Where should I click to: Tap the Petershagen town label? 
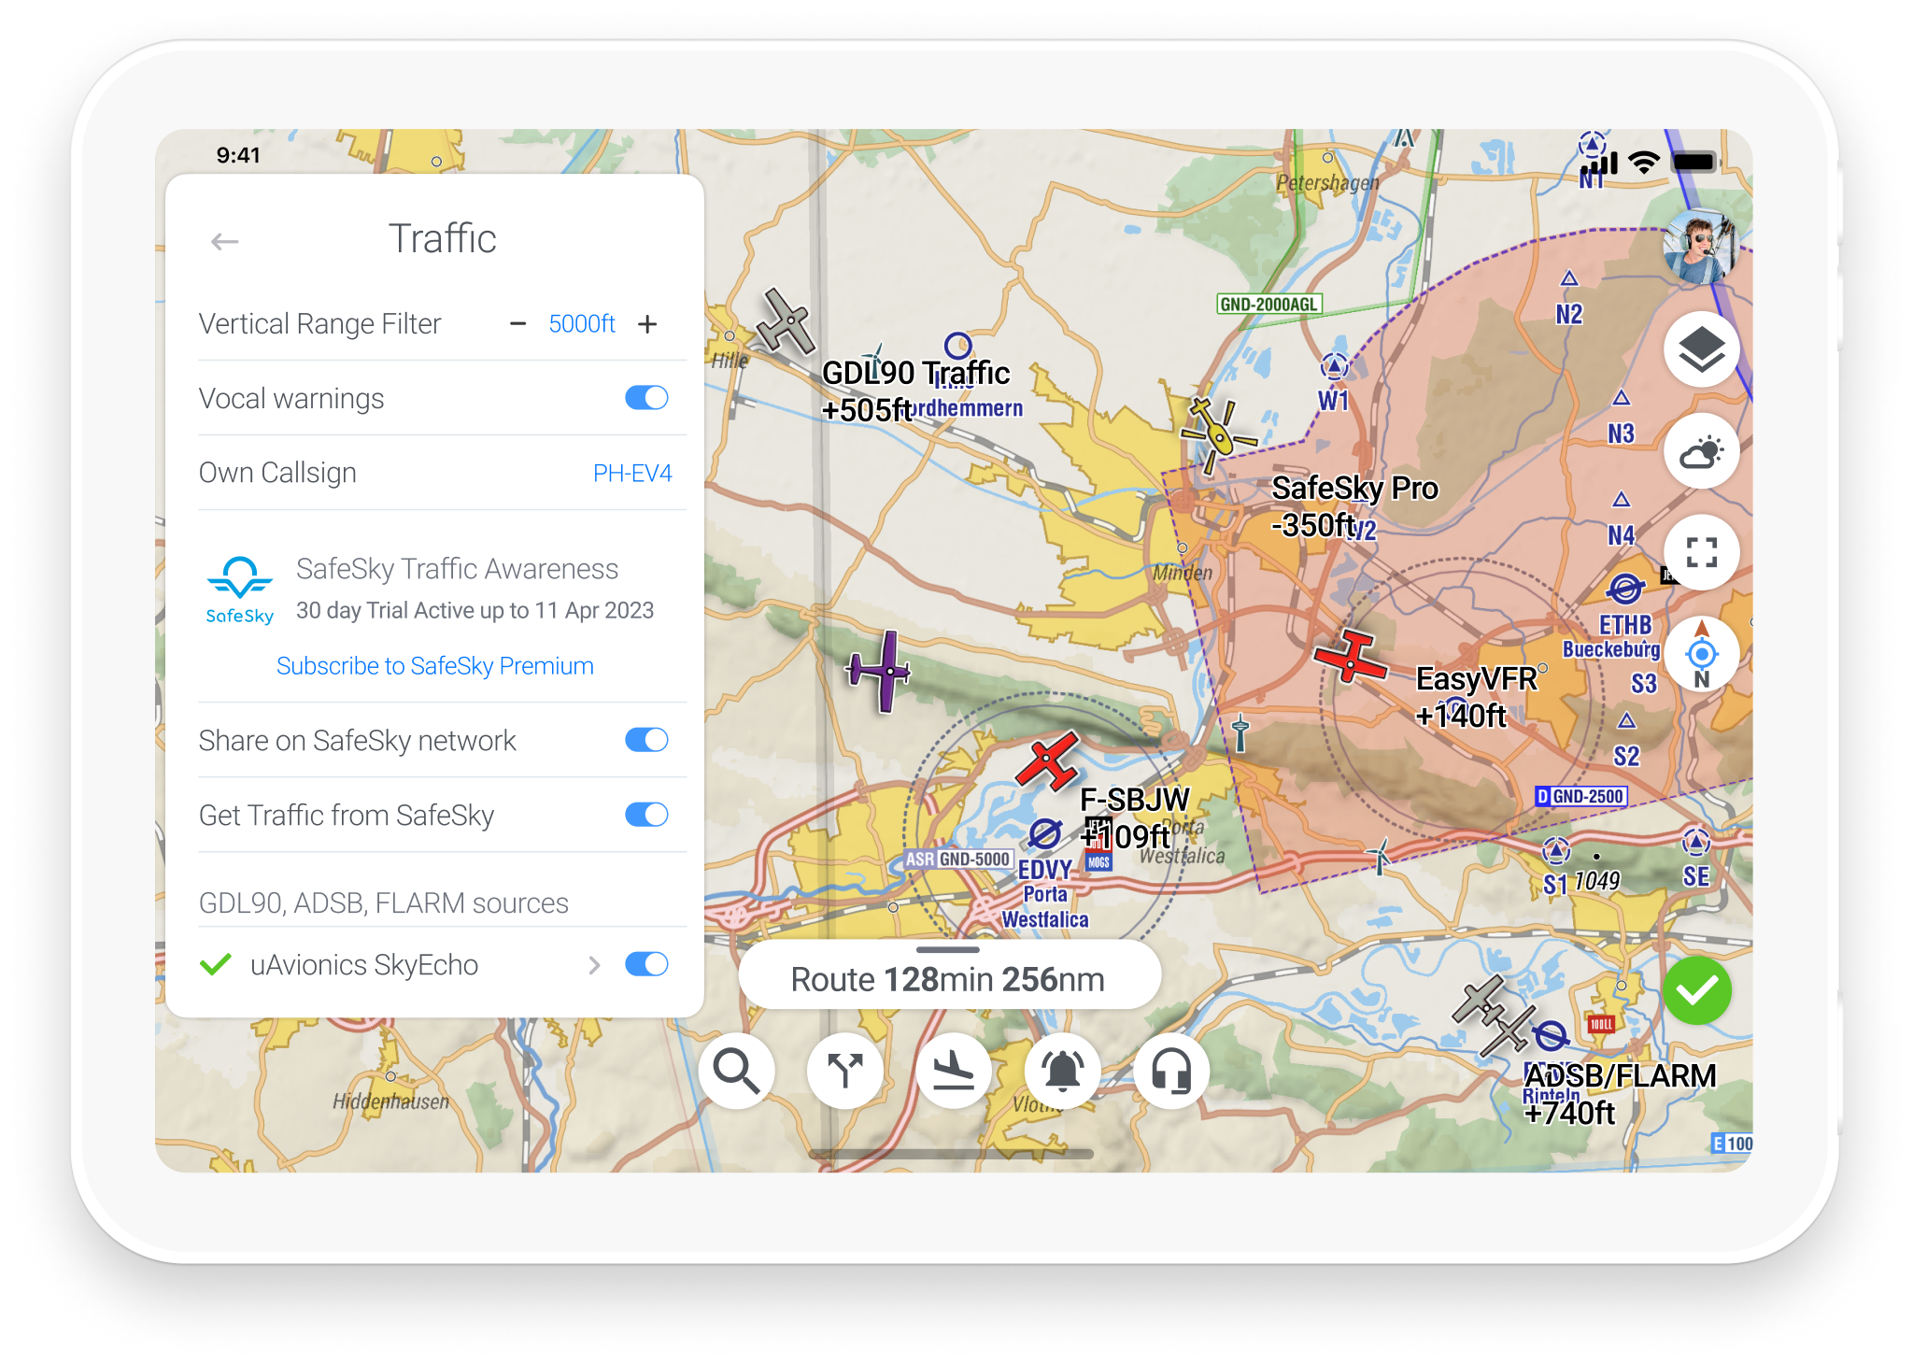[1327, 183]
